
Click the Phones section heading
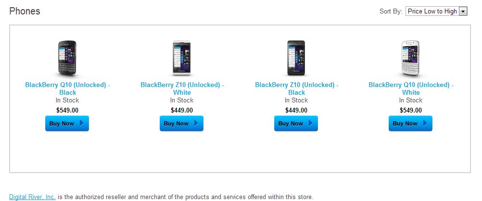25,11
